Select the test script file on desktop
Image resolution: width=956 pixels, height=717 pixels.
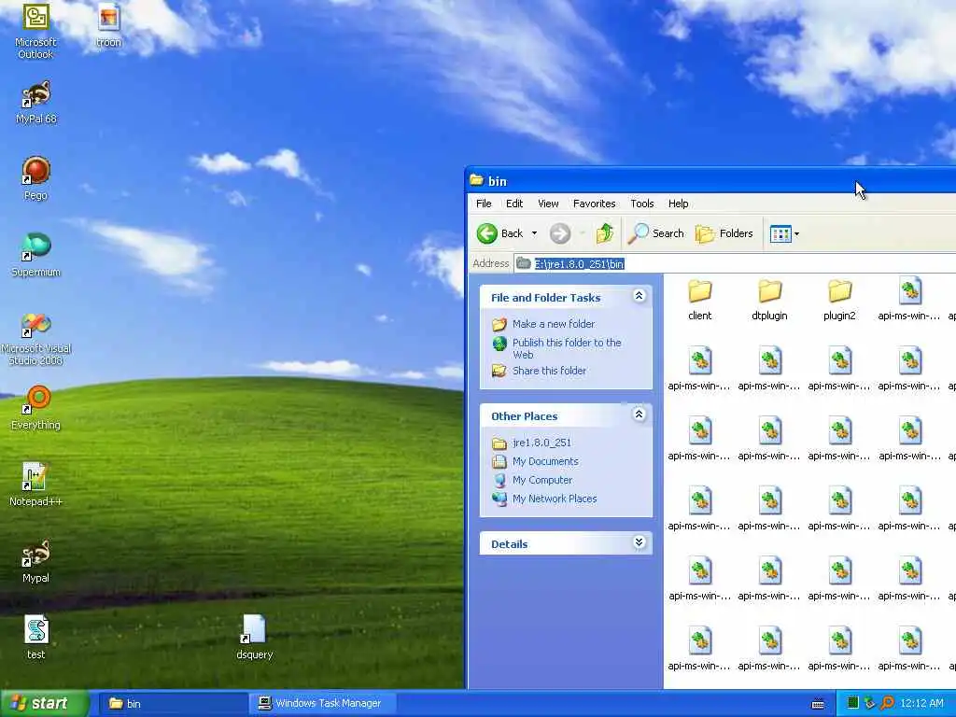[36, 637]
